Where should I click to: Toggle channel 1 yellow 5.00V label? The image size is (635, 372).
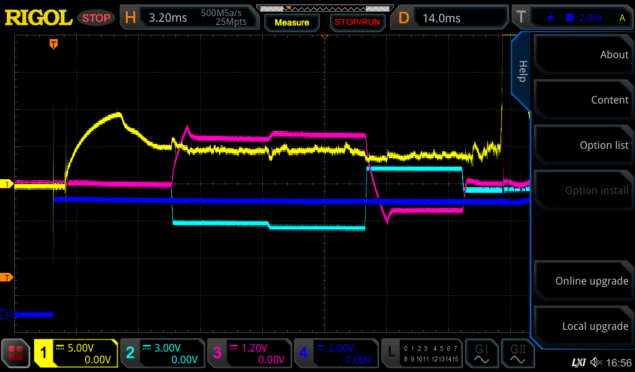76,353
